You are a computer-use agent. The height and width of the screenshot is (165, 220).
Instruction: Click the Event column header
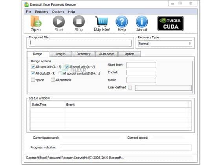[x=126, y=104]
